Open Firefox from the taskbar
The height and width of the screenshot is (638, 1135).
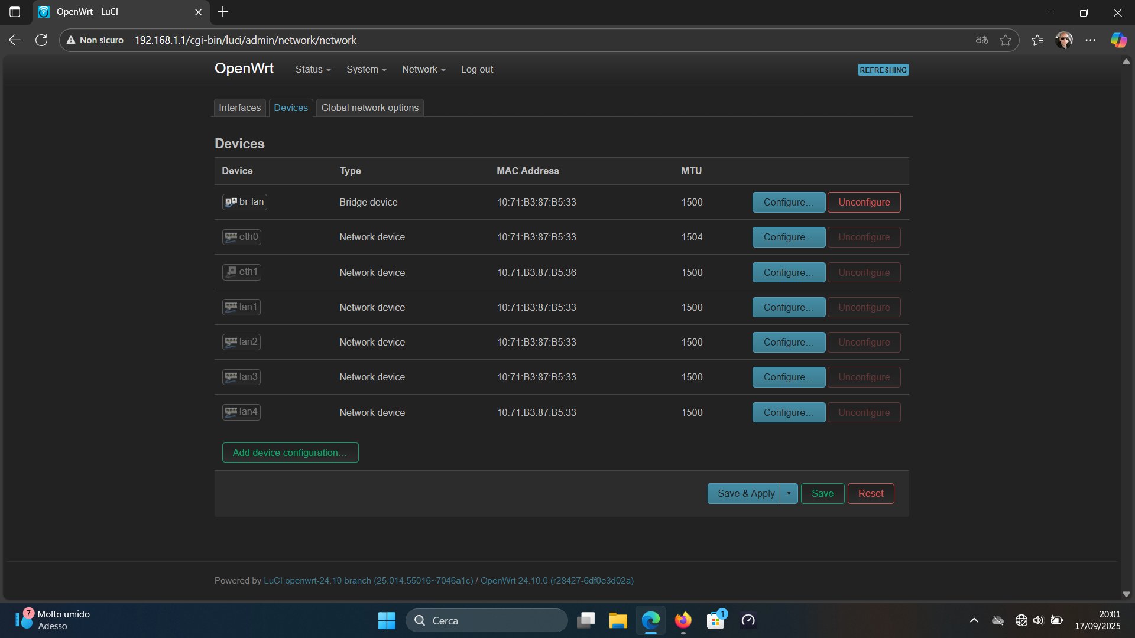click(x=683, y=620)
